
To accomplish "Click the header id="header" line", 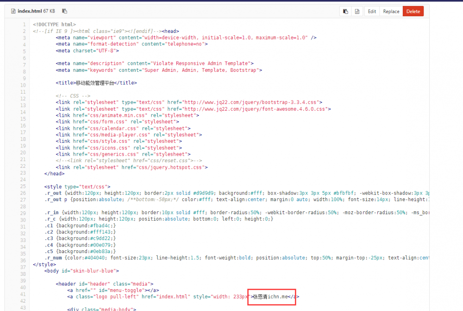I will point(105,284).
